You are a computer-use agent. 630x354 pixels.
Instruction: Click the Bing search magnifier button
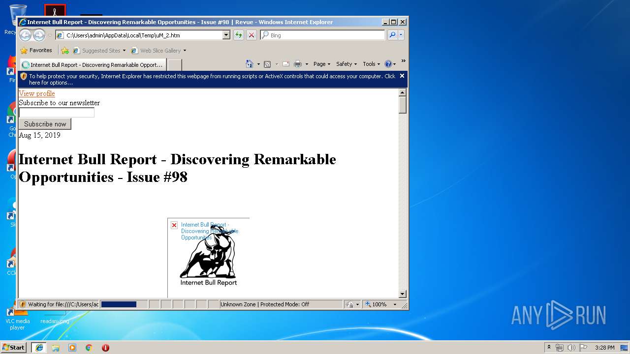point(392,35)
